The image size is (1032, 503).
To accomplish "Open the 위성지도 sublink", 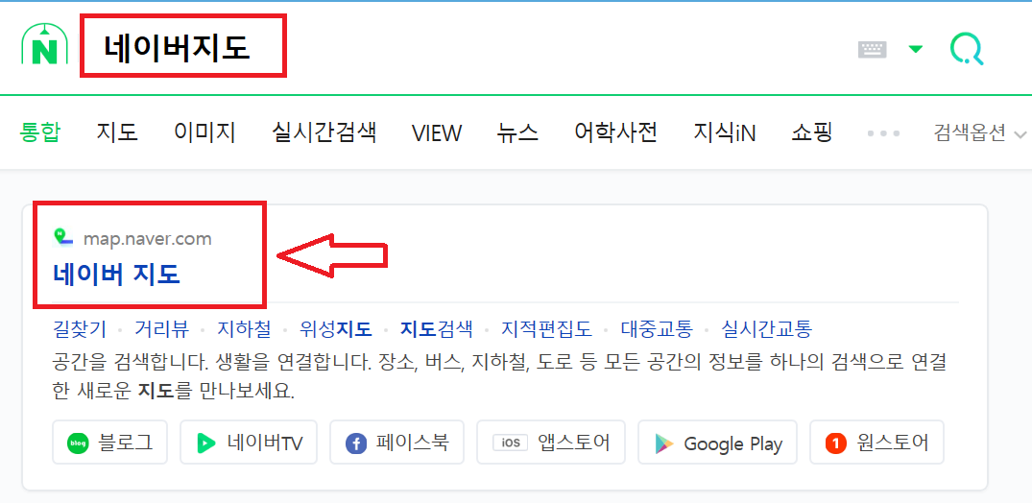I will tap(336, 328).
